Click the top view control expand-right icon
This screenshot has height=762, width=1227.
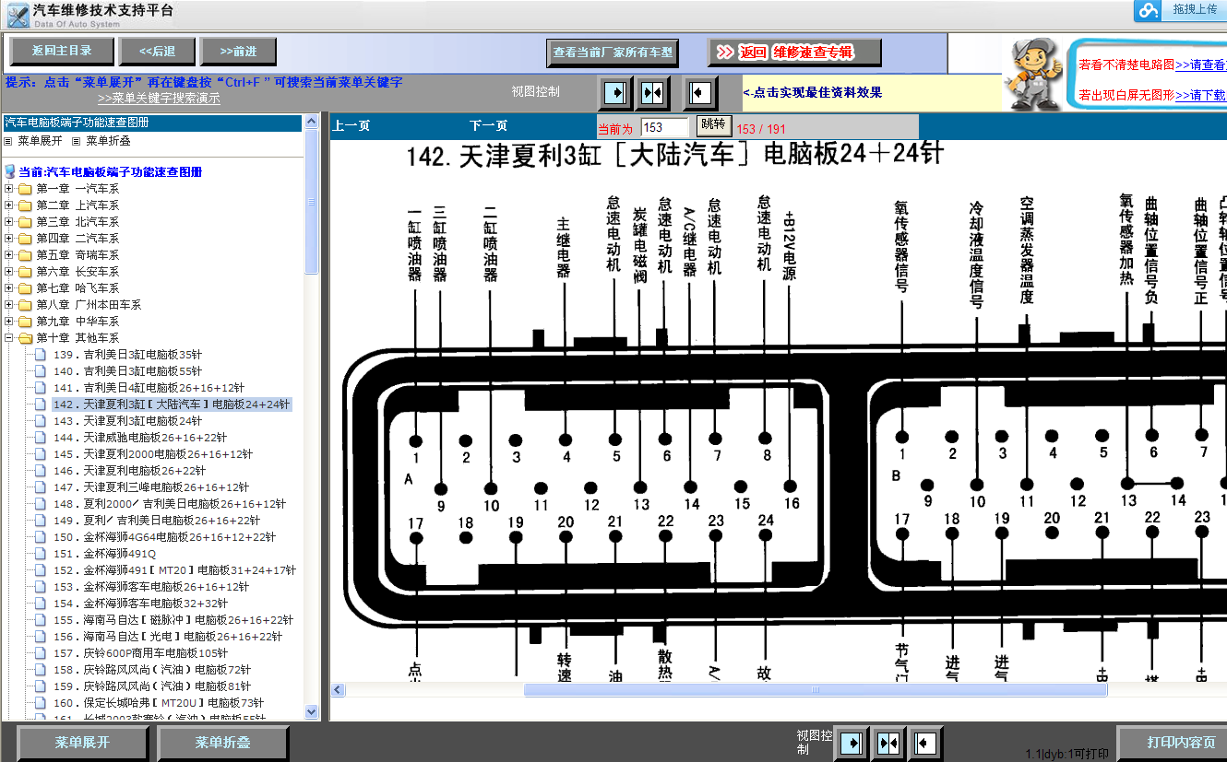[x=615, y=93]
